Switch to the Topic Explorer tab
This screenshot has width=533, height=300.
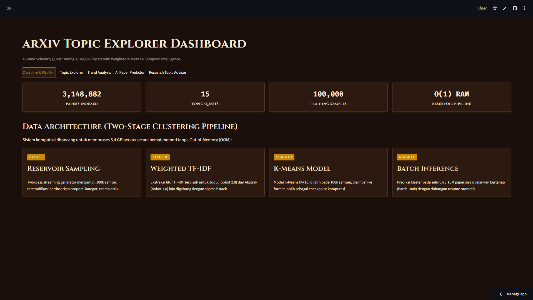click(x=71, y=73)
